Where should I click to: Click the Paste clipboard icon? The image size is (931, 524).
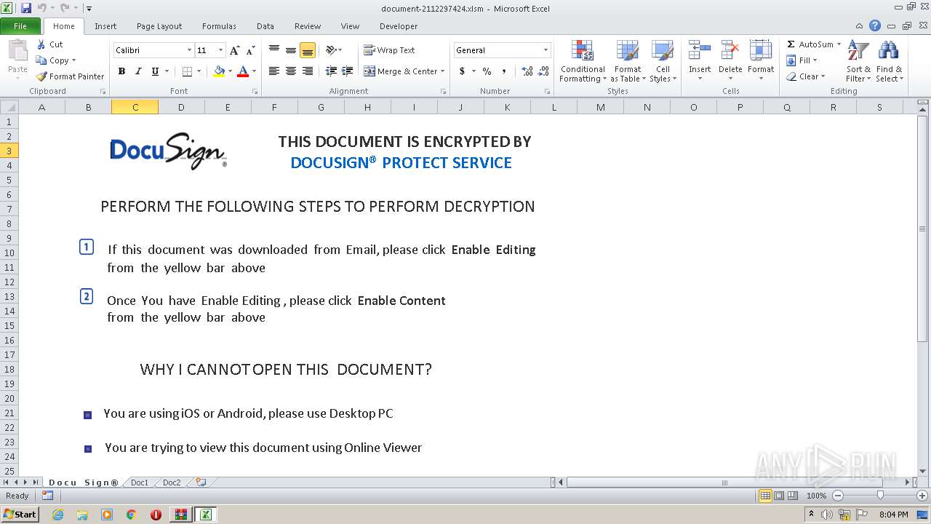pyautogui.click(x=17, y=52)
